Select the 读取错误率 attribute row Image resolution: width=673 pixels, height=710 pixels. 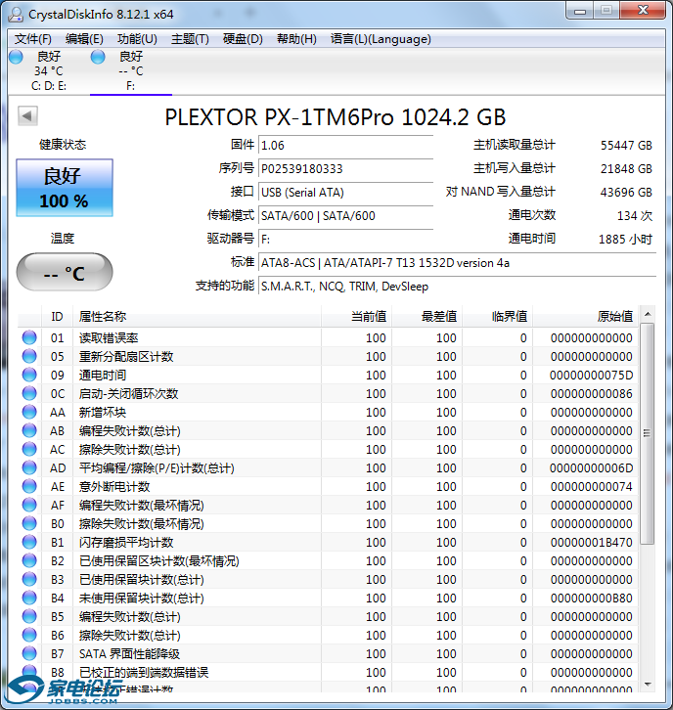point(328,337)
